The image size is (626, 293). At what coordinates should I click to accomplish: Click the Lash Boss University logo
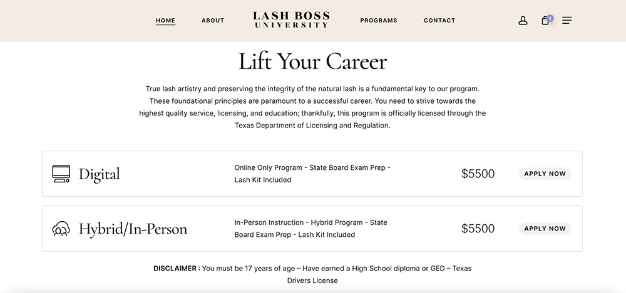[x=291, y=20]
